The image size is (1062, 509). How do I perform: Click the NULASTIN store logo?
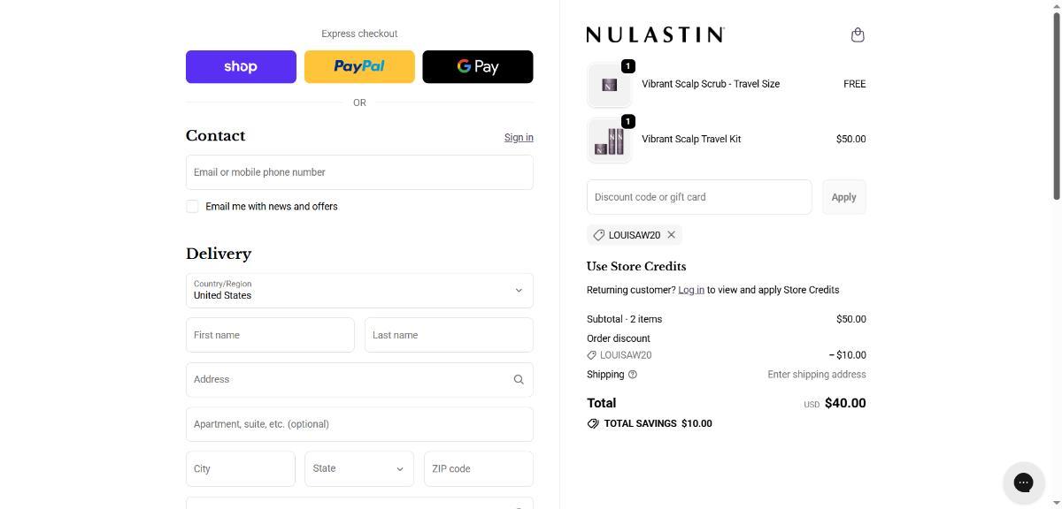pos(655,34)
